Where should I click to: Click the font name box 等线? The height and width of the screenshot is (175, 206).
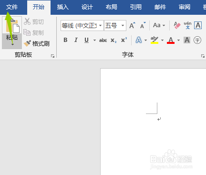click(80, 25)
